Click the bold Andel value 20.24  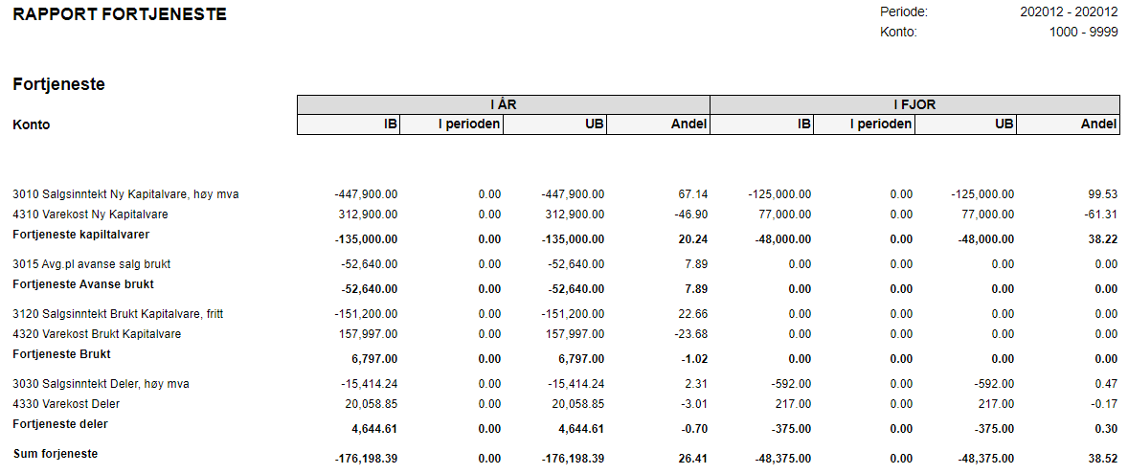[692, 239]
